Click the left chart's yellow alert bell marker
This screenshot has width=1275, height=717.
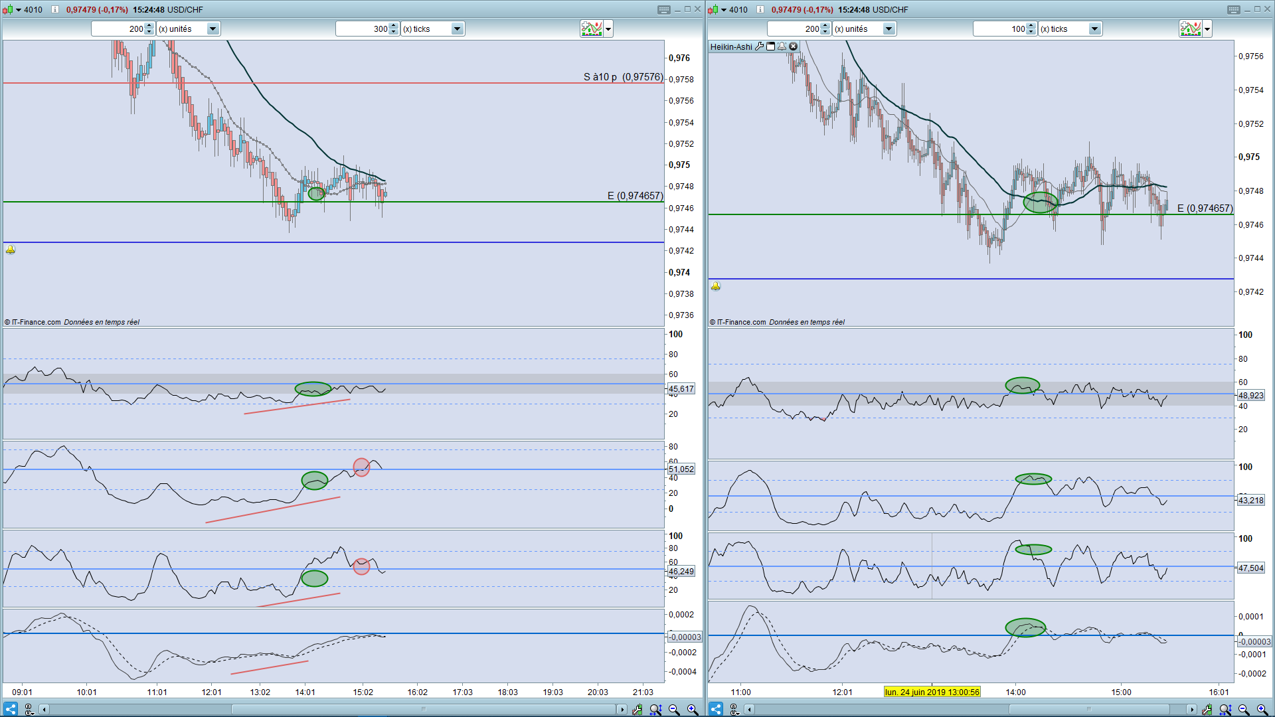(x=11, y=250)
